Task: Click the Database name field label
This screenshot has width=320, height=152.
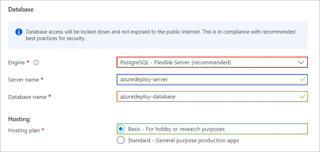Action: coord(27,97)
